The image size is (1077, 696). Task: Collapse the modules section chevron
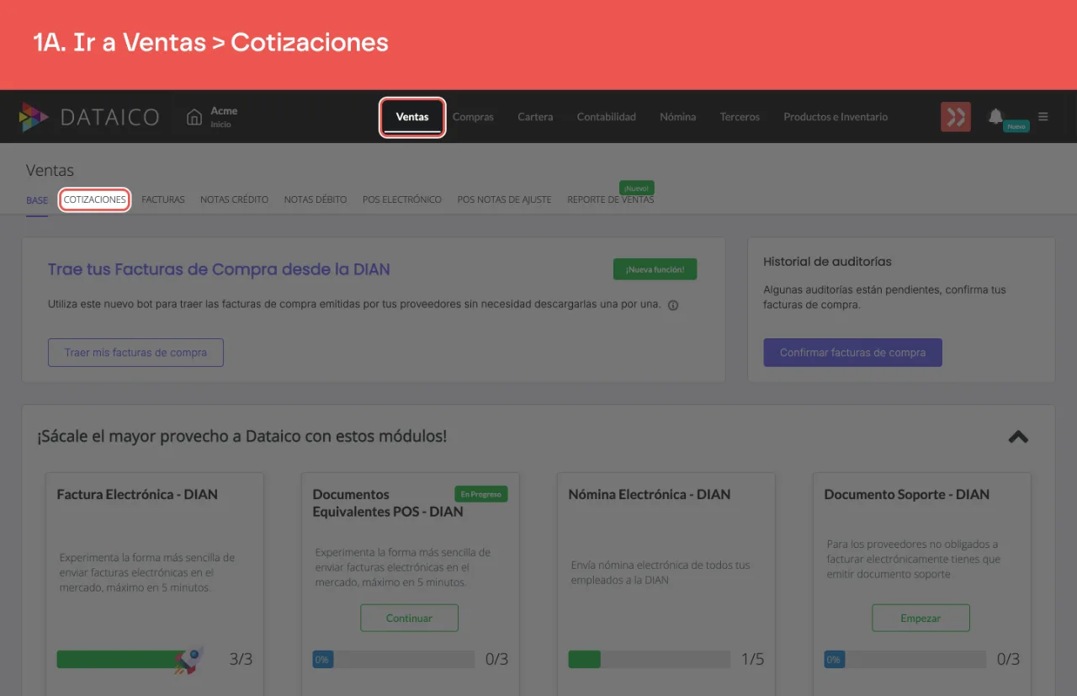1018,437
